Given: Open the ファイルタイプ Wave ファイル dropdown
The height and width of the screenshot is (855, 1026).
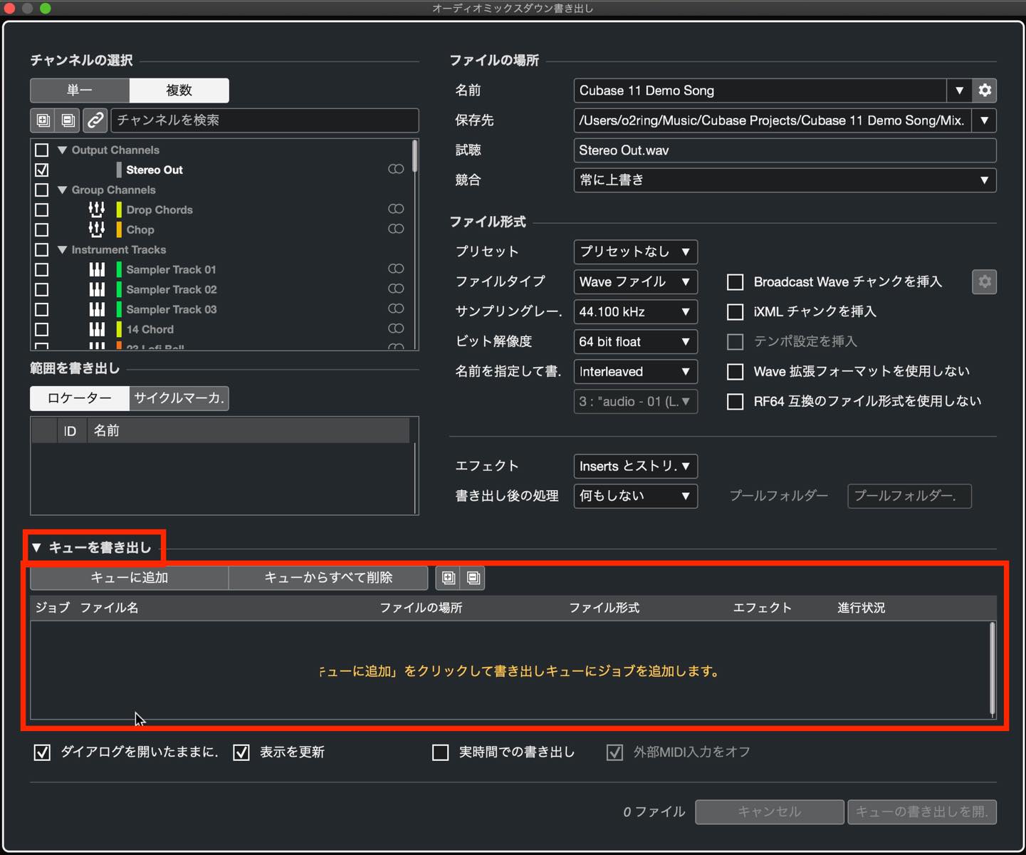Looking at the screenshot, I should pyautogui.click(x=635, y=281).
